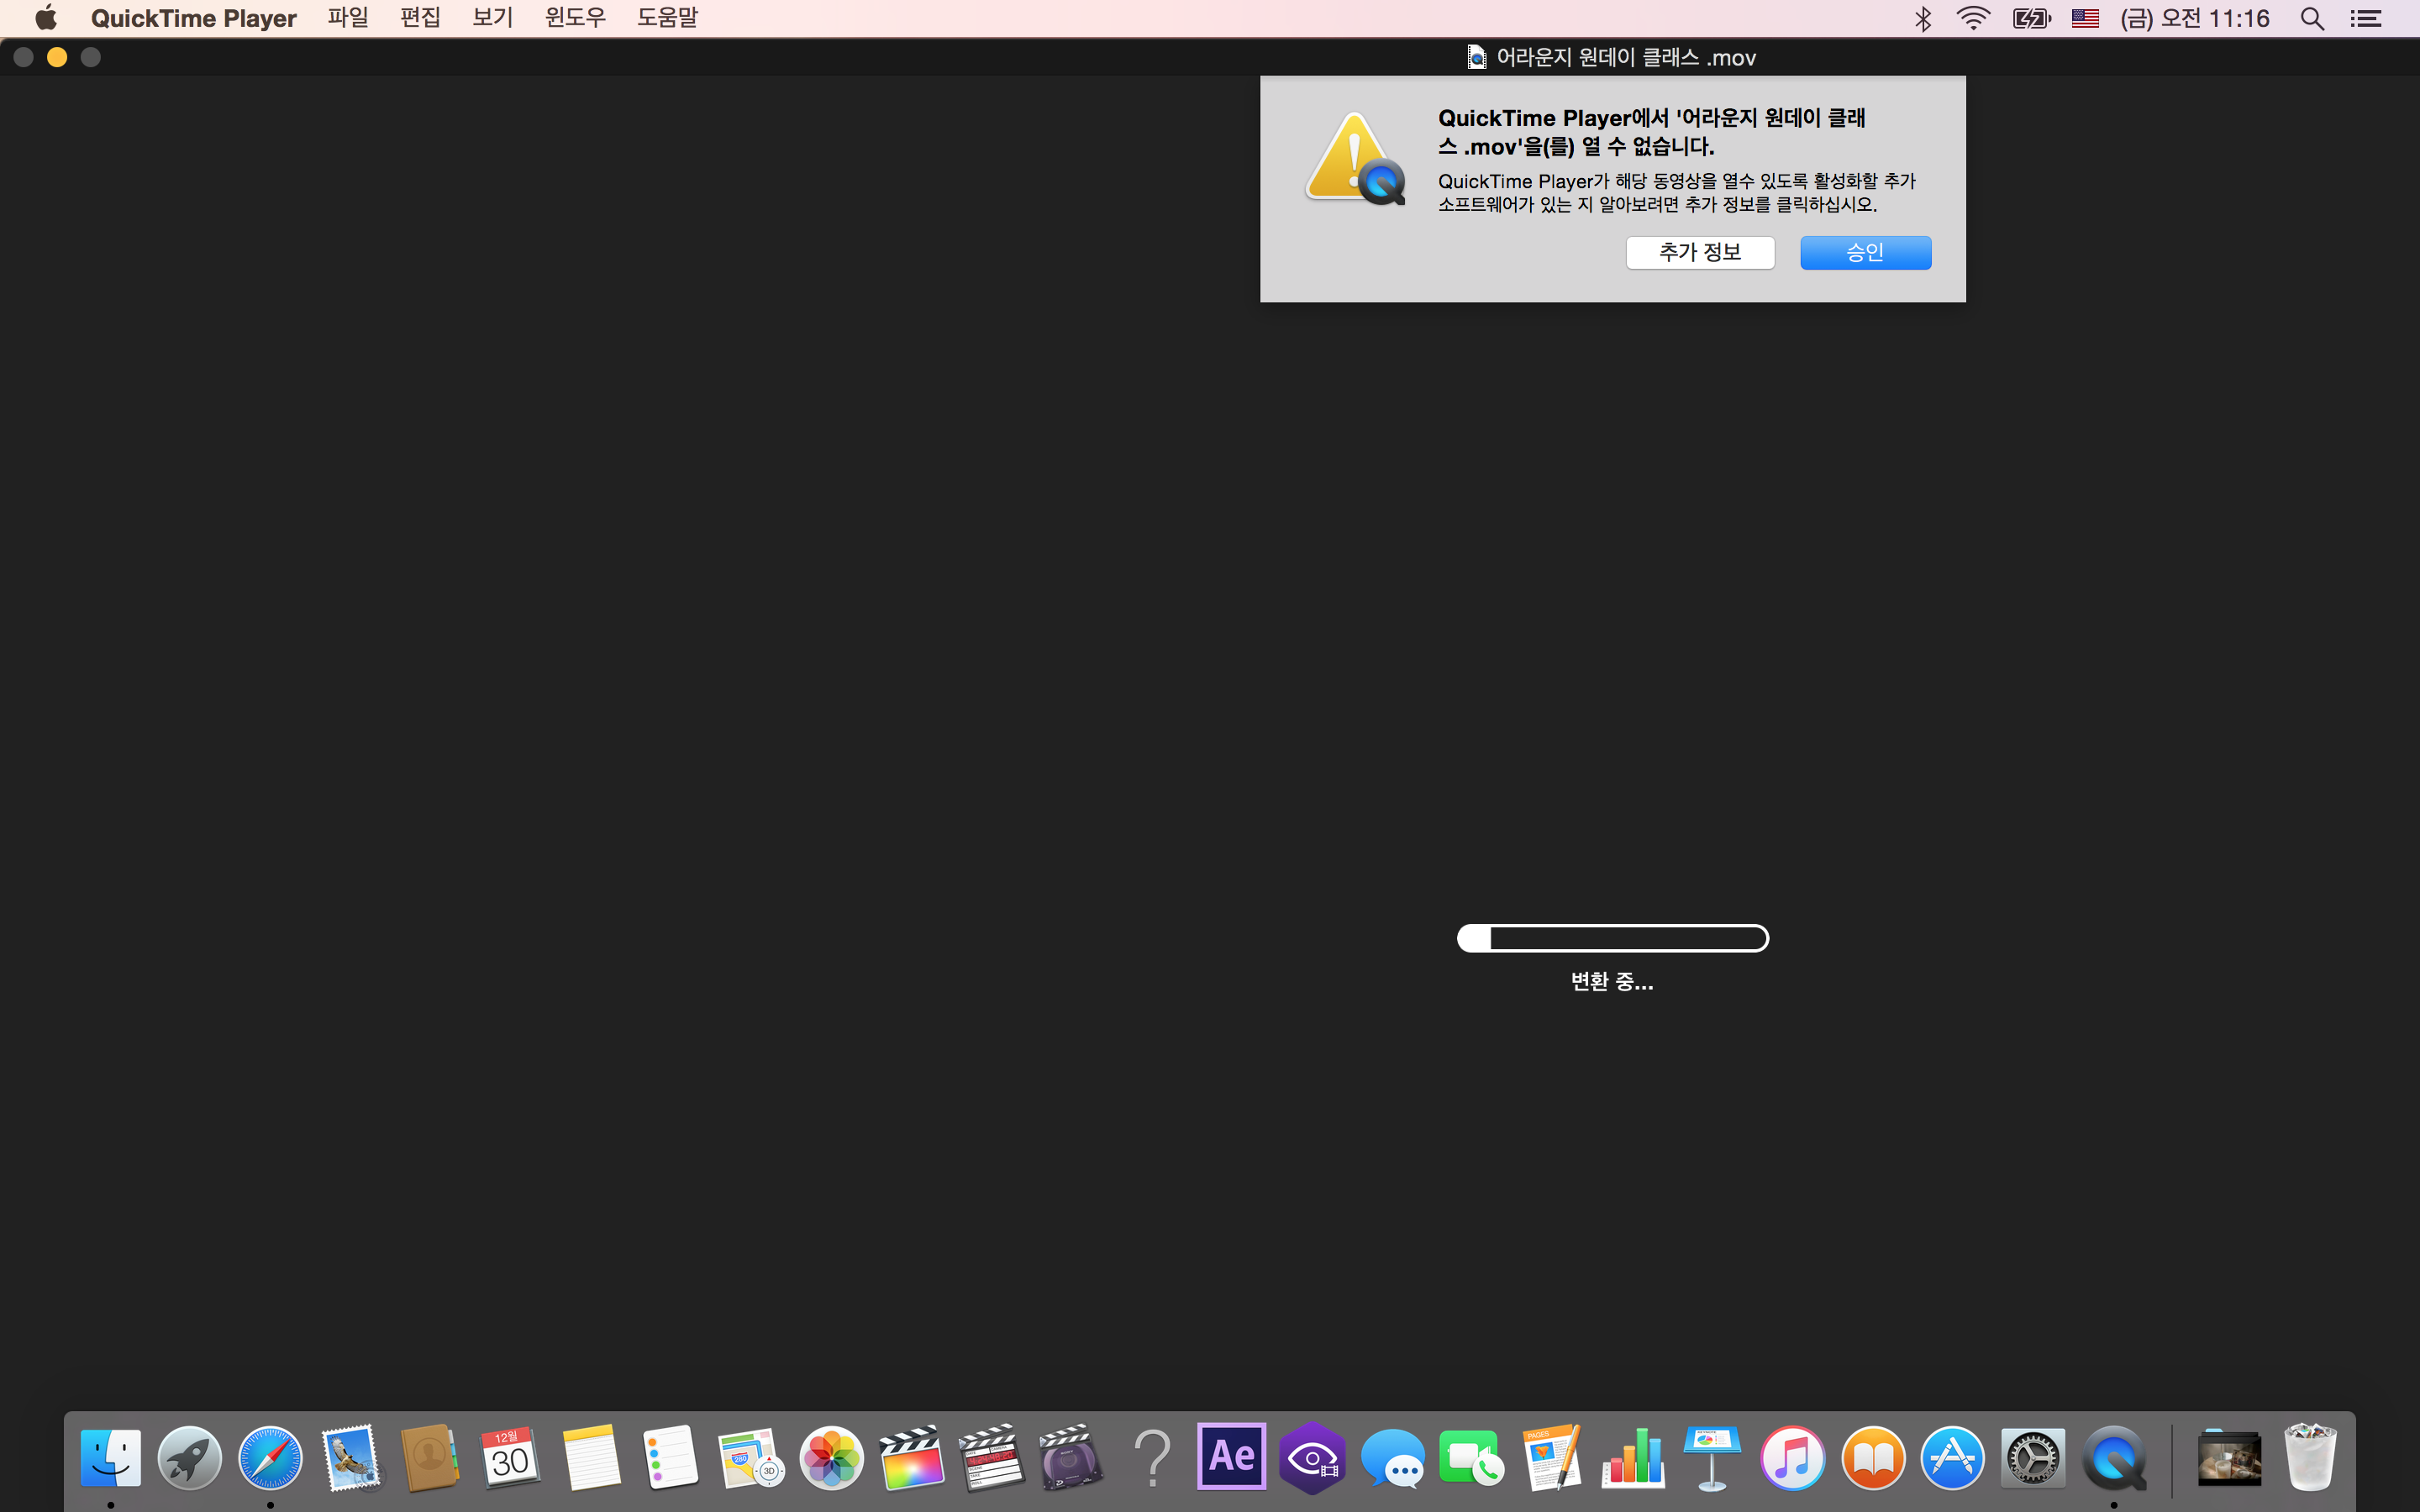Open the Wi-Fi status menu
This screenshot has height=1512, width=2420.
click(x=1973, y=18)
